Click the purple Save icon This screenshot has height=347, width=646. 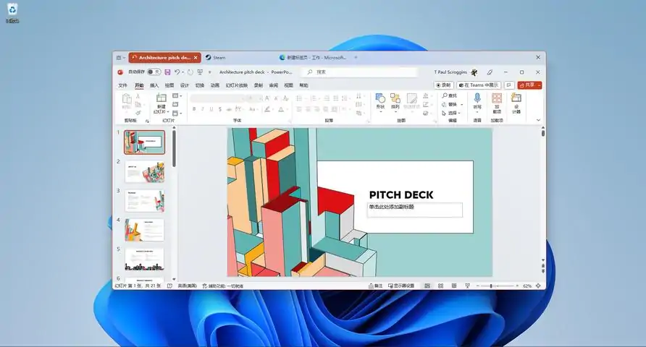(x=167, y=72)
